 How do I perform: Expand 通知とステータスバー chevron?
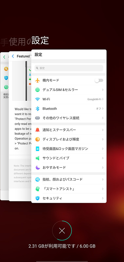point(103,130)
